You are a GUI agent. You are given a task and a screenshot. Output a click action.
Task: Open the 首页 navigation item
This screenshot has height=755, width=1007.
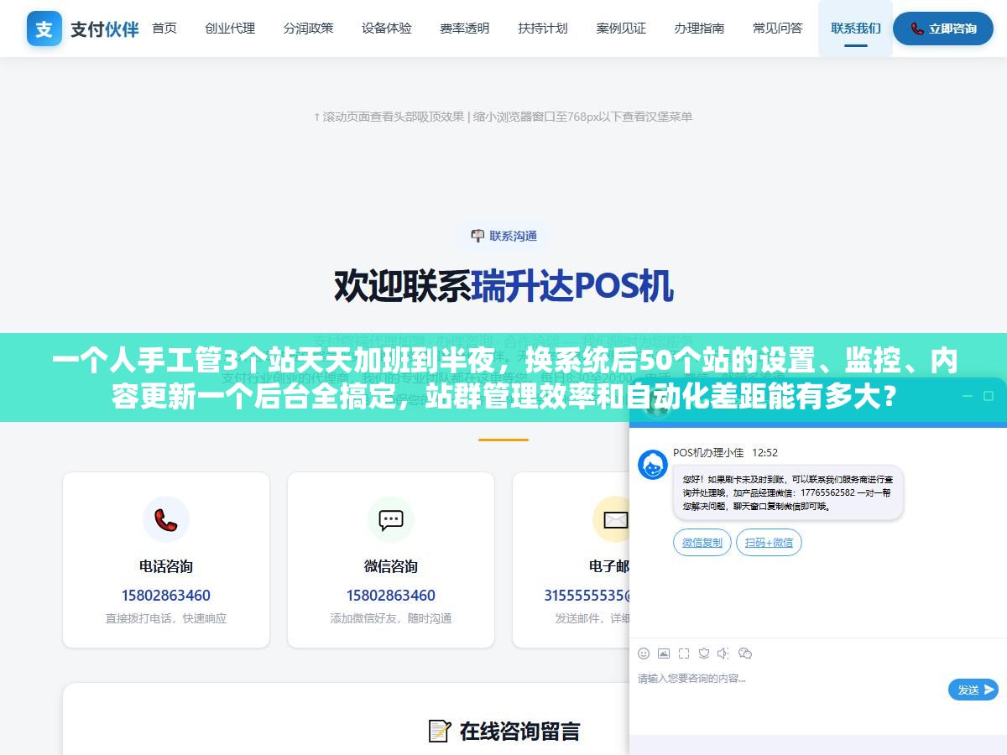click(164, 29)
